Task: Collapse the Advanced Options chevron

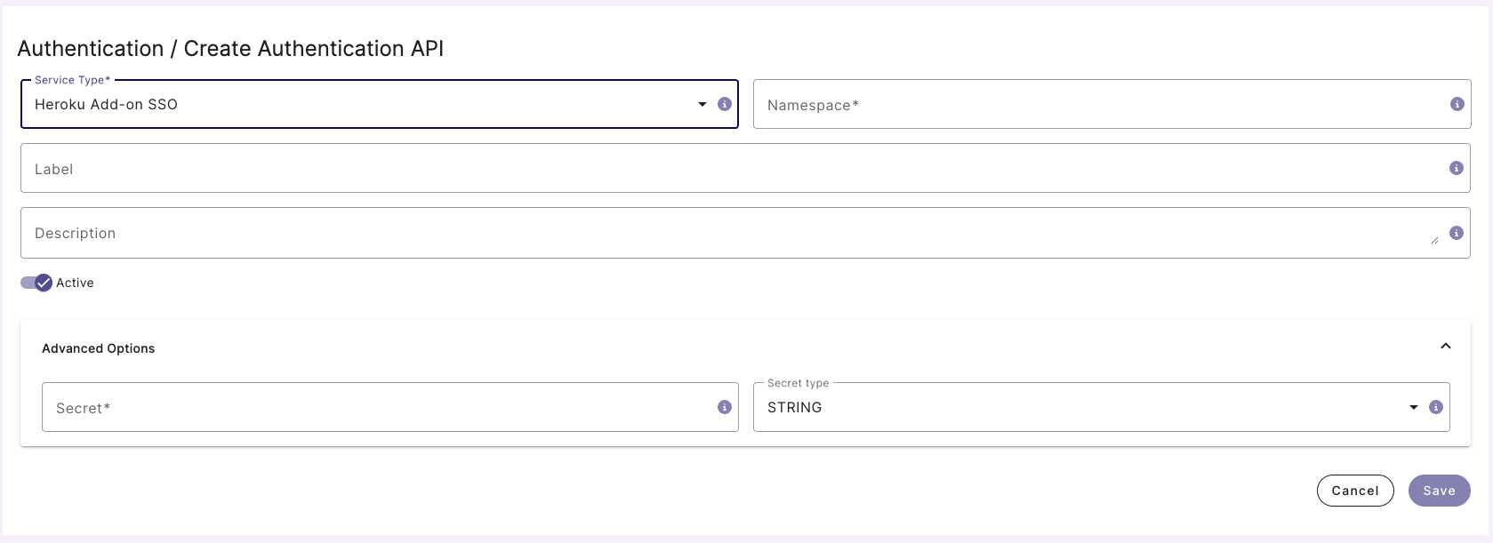Action: point(1446,347)
